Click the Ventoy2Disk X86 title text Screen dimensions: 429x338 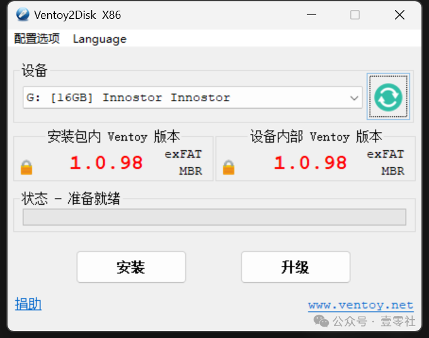tap(77, 15)
